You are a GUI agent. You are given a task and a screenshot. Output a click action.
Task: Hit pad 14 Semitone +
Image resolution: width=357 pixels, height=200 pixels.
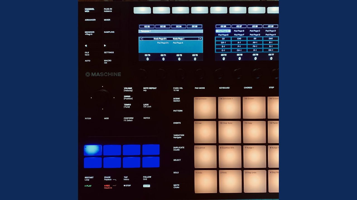(230, 108)
